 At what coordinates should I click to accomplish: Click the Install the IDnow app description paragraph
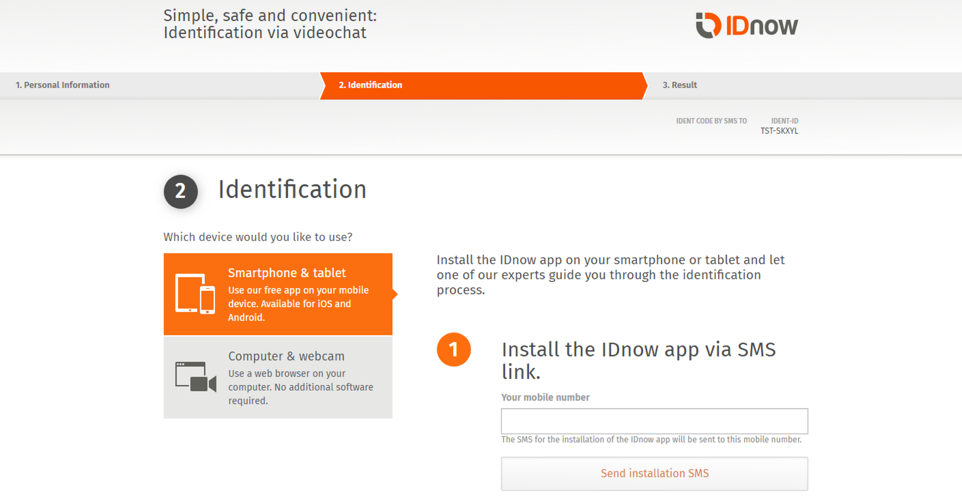pyautogui.click(x=611, y=275)
